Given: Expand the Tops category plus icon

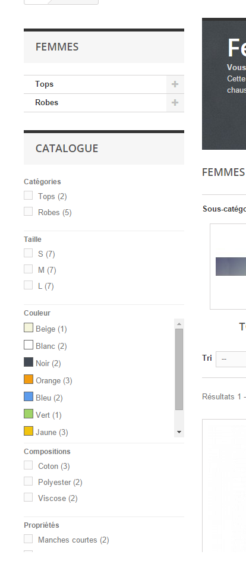Looking at the screenshot, I should tap(175, 84).
